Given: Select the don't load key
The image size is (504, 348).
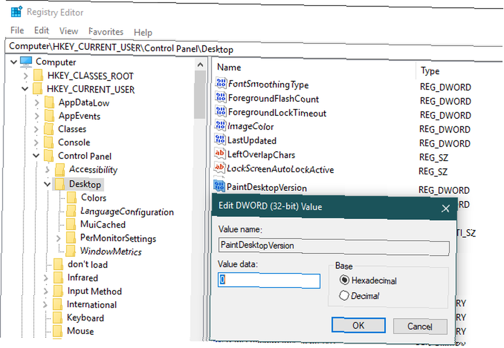Looking at the screenshot, I should [87, 264].
